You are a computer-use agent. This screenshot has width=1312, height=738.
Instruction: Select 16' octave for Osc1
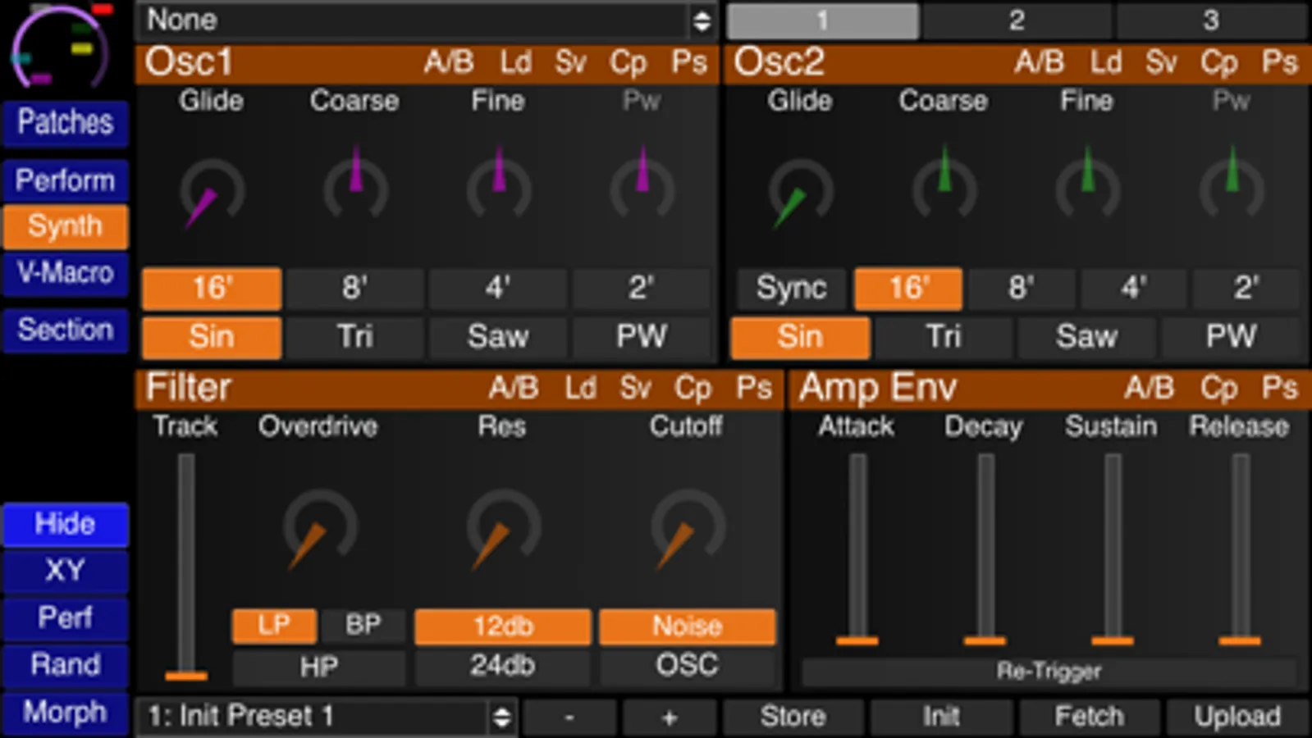[212, 289]
